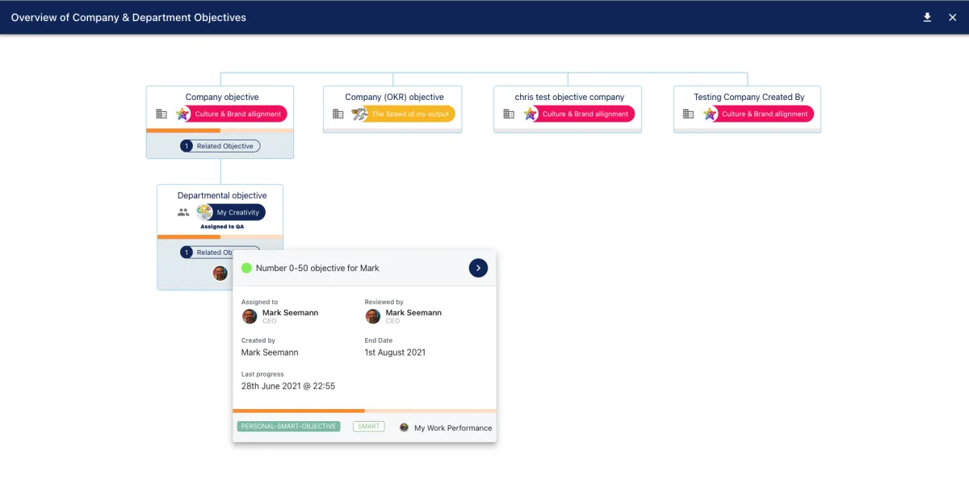Click star icon on Company objective card
Screen dimensions: 969x488
point(183,114)
